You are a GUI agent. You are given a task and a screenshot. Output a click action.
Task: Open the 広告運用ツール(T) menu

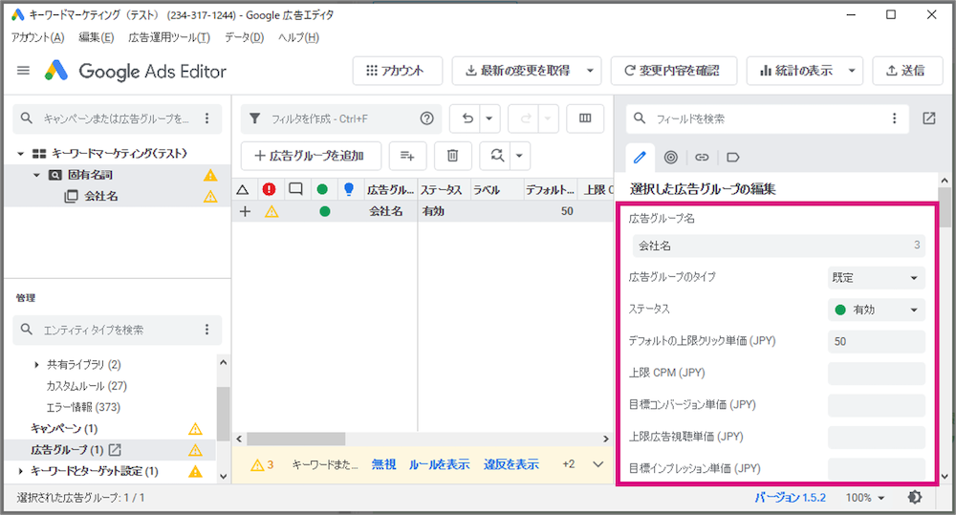169,37
